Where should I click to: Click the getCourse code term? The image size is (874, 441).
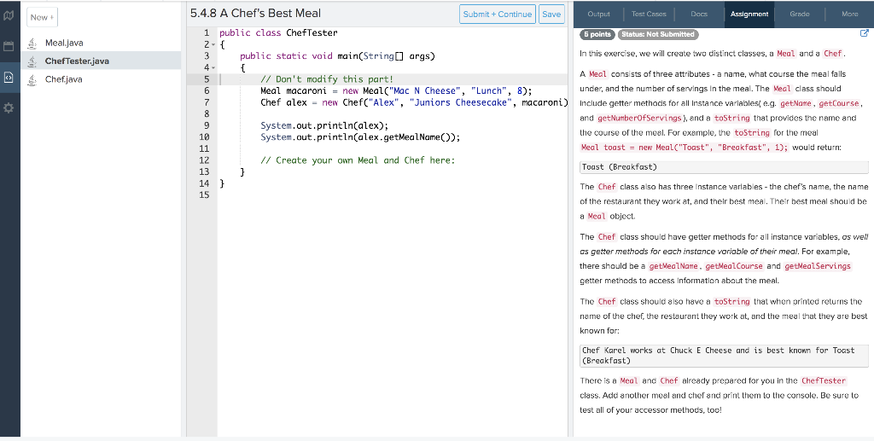point(839,103)
